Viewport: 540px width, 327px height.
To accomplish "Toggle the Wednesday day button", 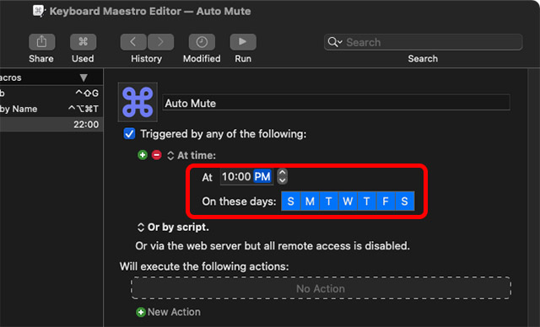I will coord(348,201).
